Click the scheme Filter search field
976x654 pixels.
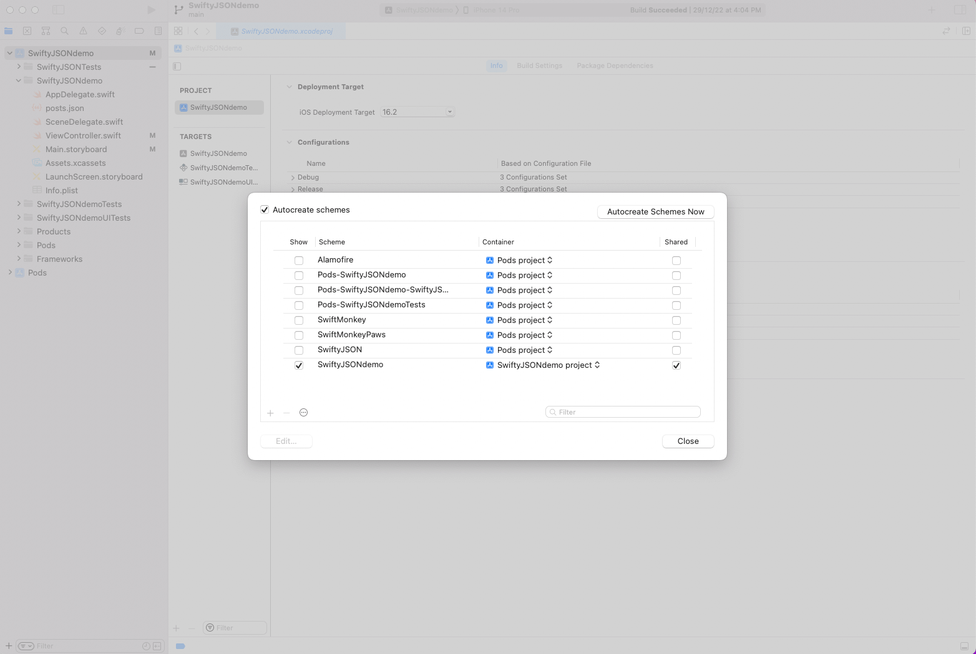(624, 412)
